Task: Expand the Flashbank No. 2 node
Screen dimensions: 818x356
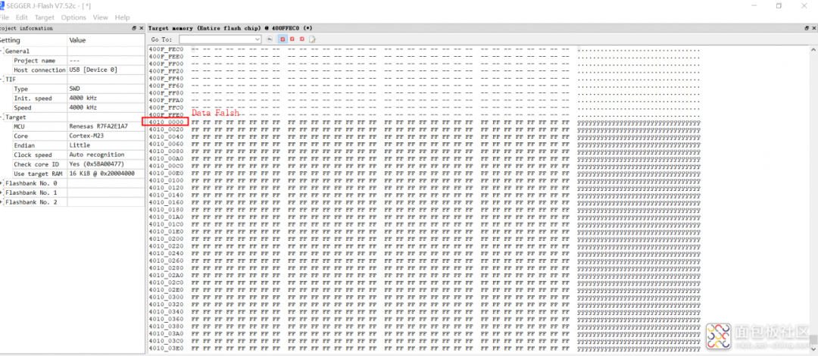Action: tap(2, 202)
